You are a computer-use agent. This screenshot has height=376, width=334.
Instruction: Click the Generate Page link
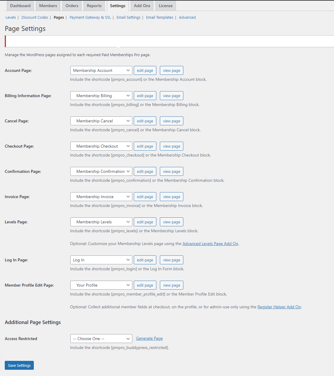(149, 338)
